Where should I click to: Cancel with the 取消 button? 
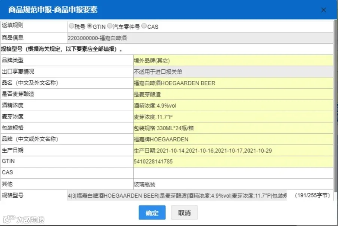184,212
